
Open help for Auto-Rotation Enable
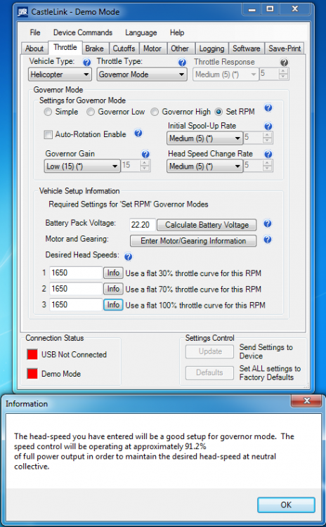[138, 133]
